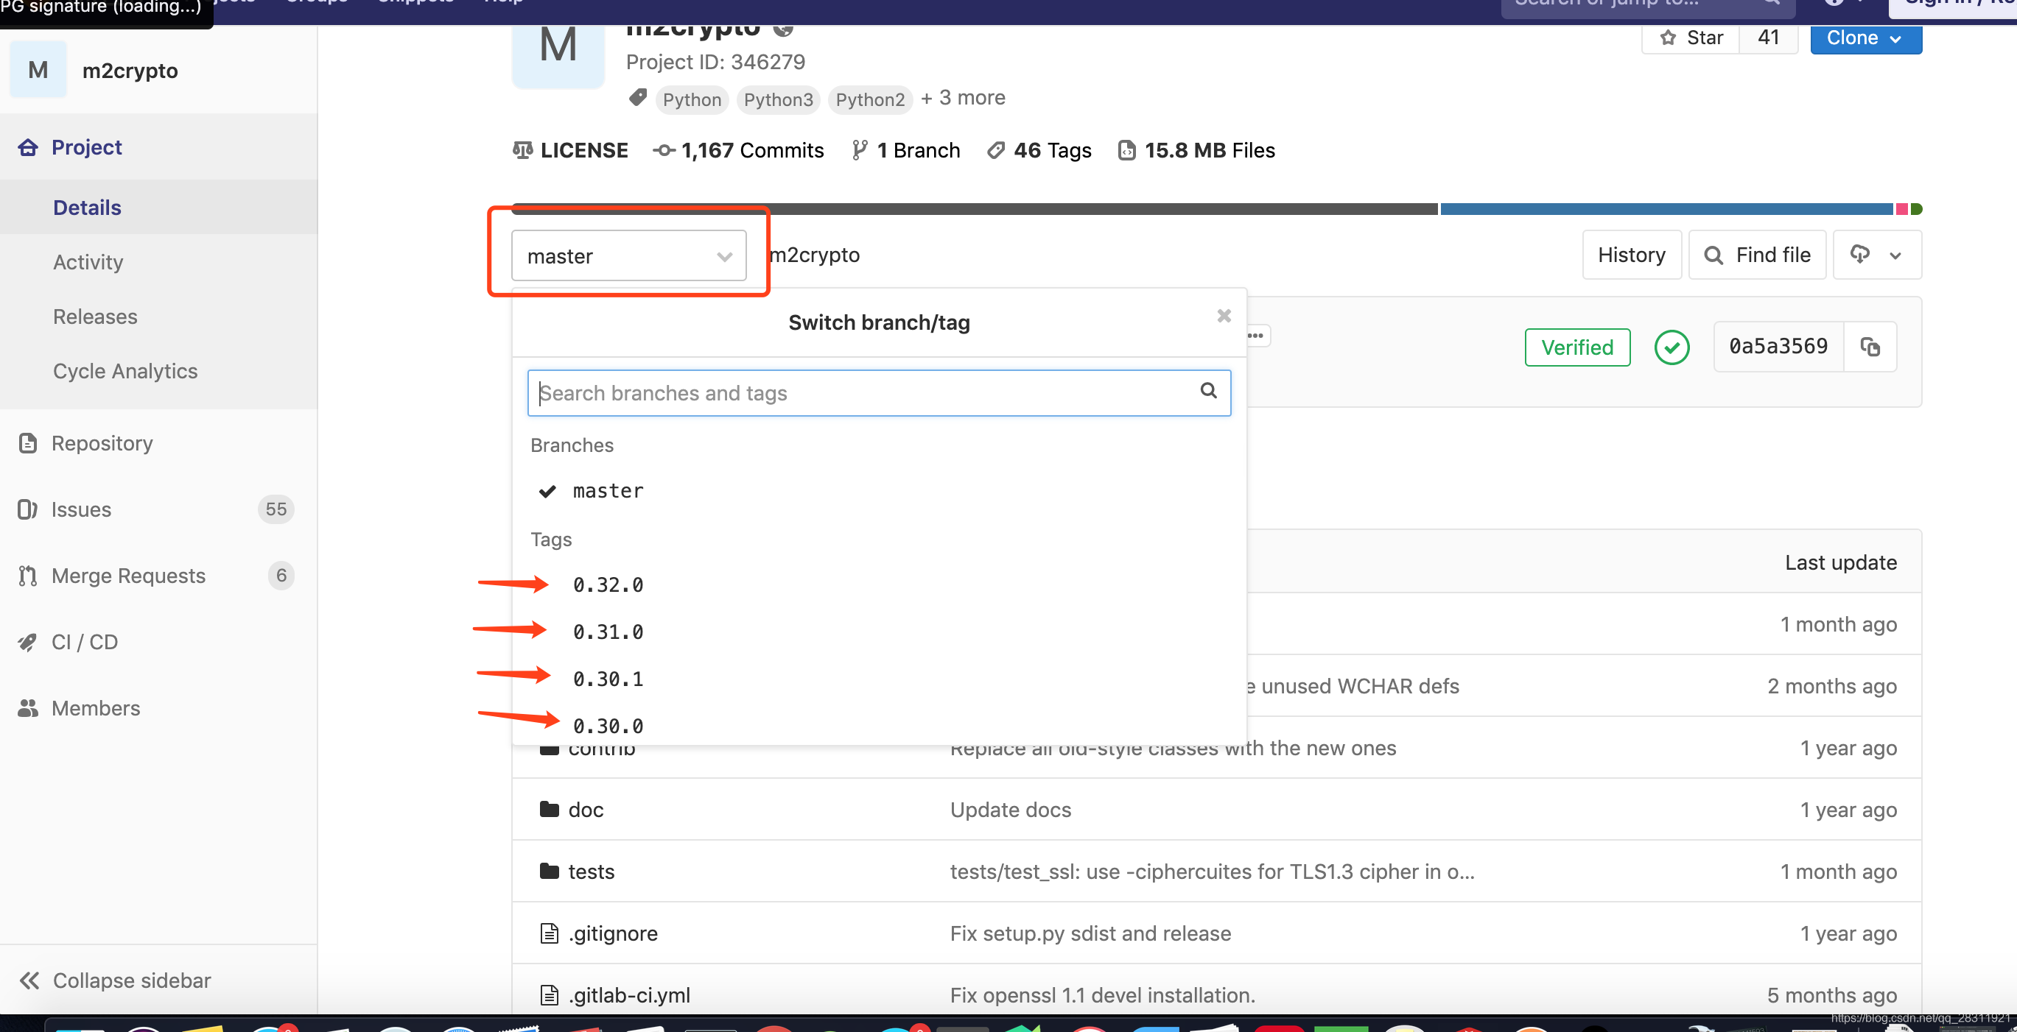Open Fix setup.py sdist and release commit
This screenshot has width=2017, height=1032.
(x=1090, y=933)
